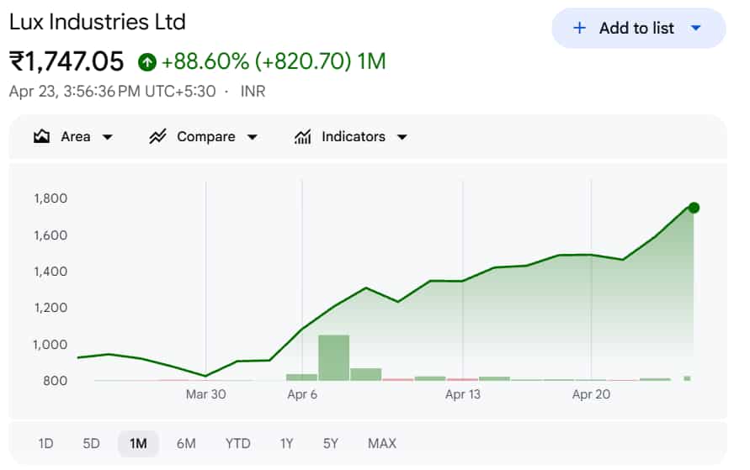This screenshot has width=750, height=470.
Task: Click the Apr 13 date axis label
Action: pyautogui.click(x=462, y=394)
